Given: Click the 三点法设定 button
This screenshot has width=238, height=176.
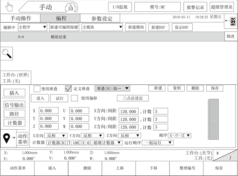Looking at the screenshot, I should [x=133, y=98].
